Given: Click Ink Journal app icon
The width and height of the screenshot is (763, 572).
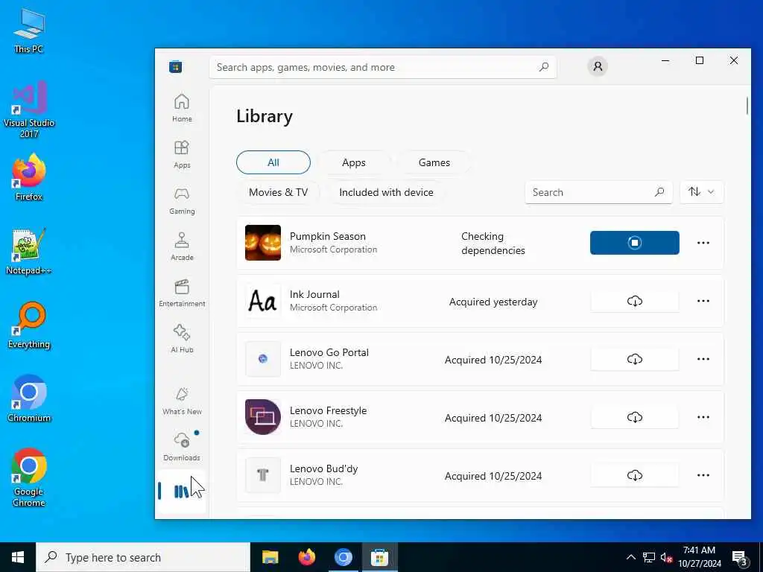Looking at the screenshot, I should tap(263, 301).
